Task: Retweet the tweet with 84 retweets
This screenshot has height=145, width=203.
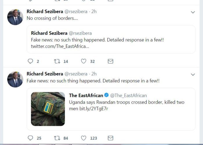Action: pyautogui.click(x=57, y=138)
